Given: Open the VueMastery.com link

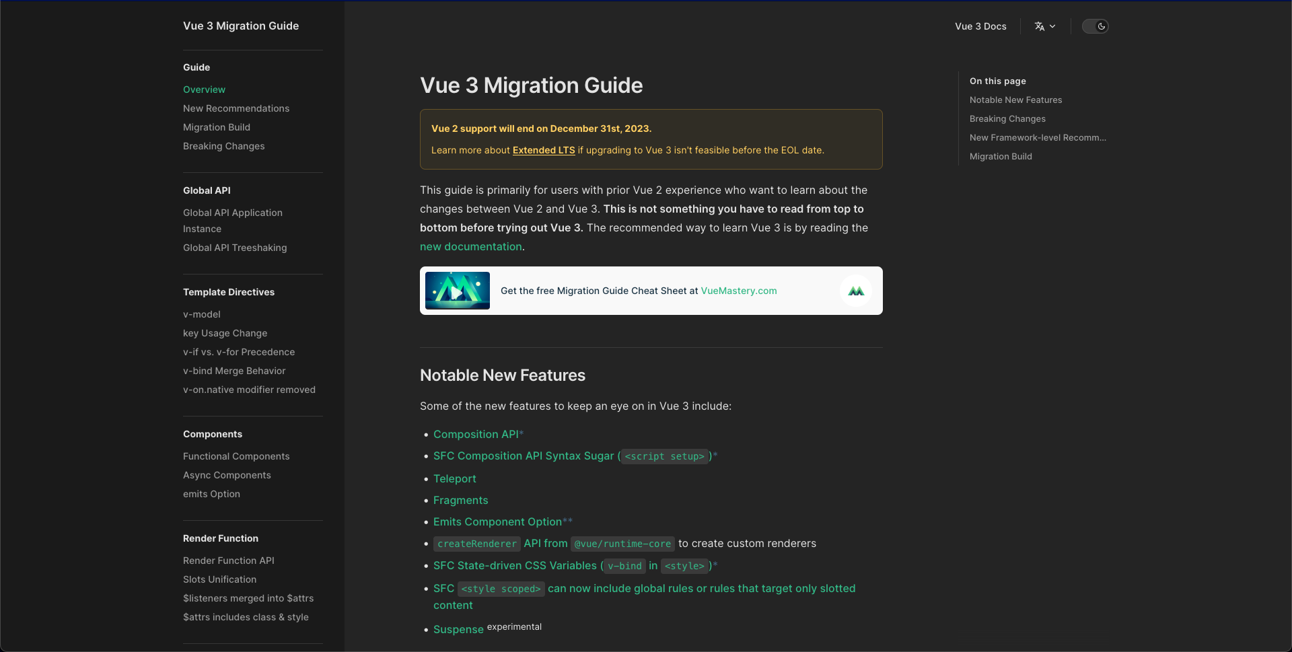Looking at the screenshot, I should 739,291.
